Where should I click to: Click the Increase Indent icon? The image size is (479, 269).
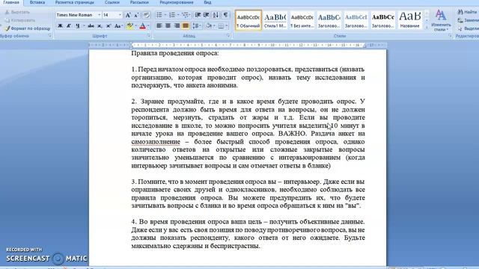[207, 15]
